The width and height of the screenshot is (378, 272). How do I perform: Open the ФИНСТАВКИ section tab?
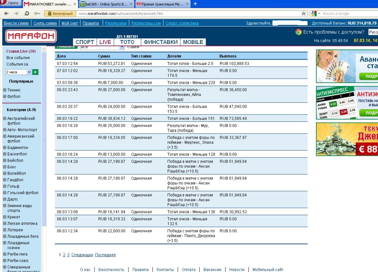[161, 42]
